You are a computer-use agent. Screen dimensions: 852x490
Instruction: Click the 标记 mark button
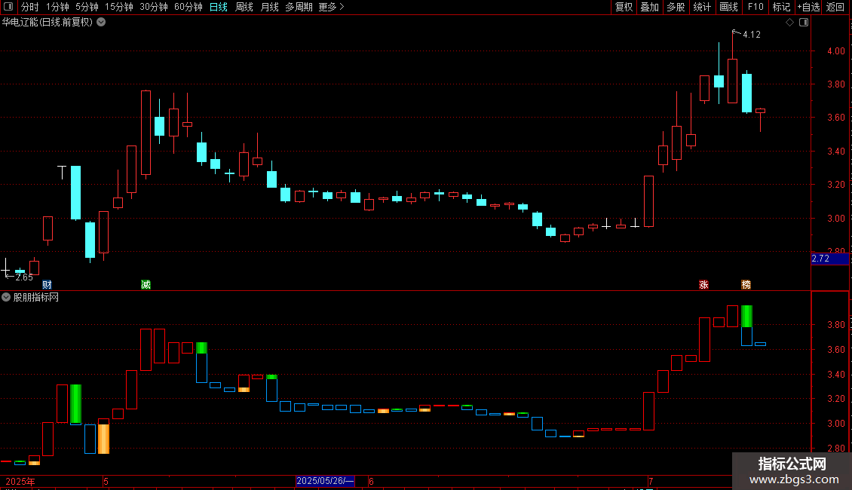(x=781, y=7)
